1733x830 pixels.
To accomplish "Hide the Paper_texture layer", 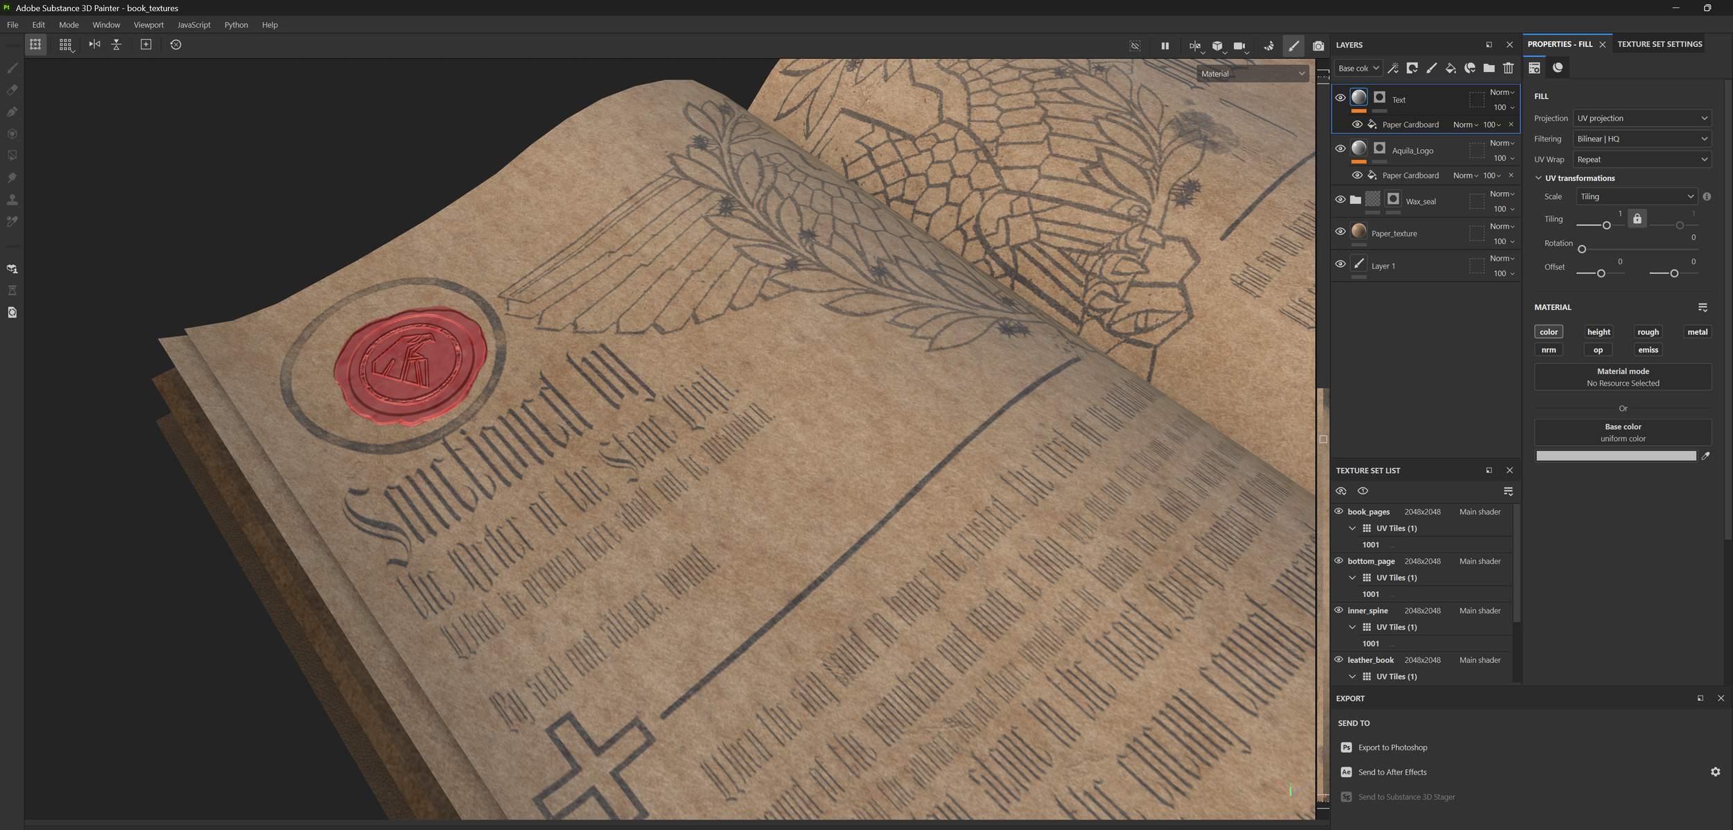I will tap(1340, 232).
